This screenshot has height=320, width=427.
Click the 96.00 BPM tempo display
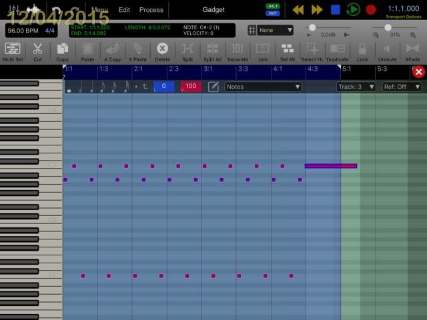tap(23, 31)
